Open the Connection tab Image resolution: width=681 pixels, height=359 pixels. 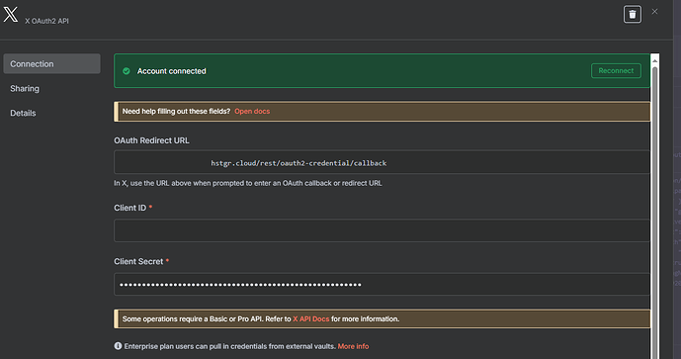point(51,64)
